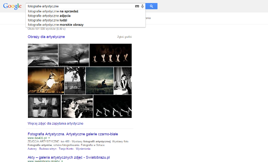Viewport: 268px width, 162px height.
Task: Open windows with blowing curtains thumbnail
Action: coord(45,107)
